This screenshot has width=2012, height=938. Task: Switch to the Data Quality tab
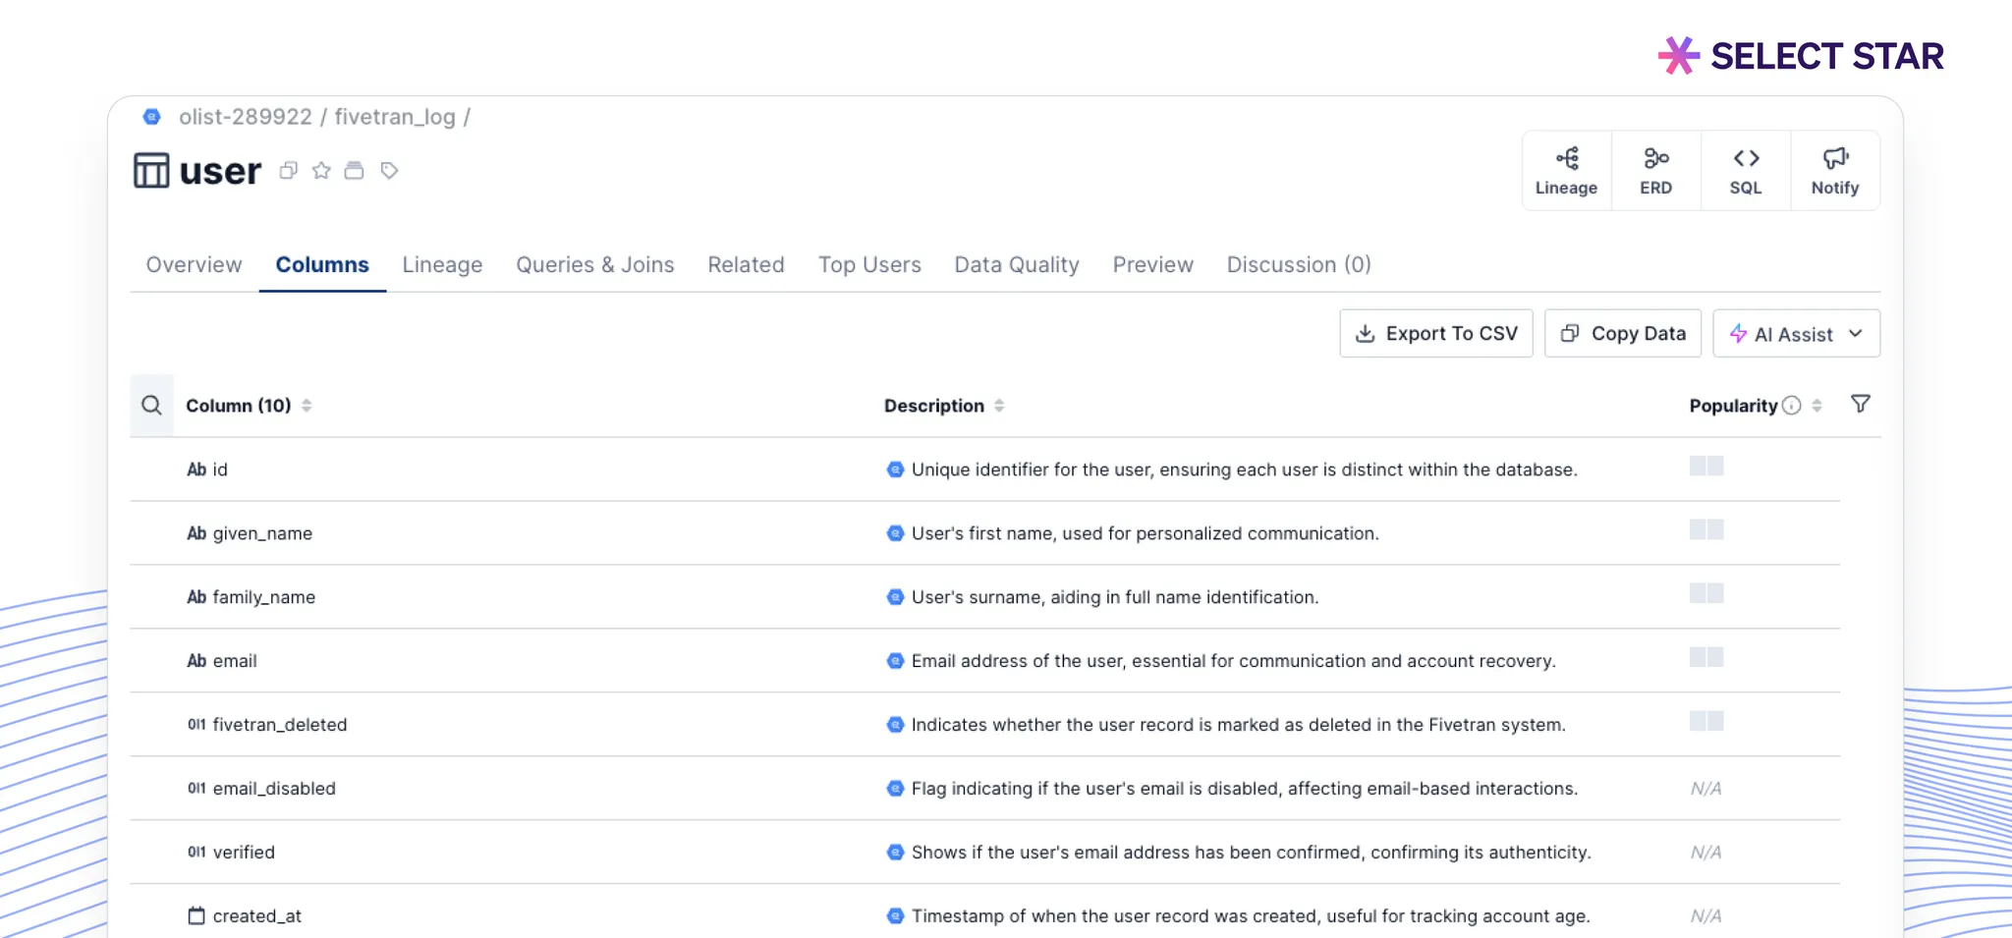click(1016, 265)
